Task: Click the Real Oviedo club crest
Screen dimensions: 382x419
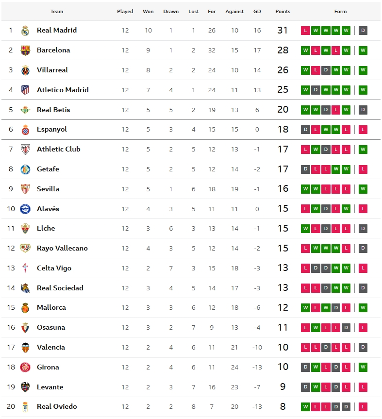Action: point(25,407)
